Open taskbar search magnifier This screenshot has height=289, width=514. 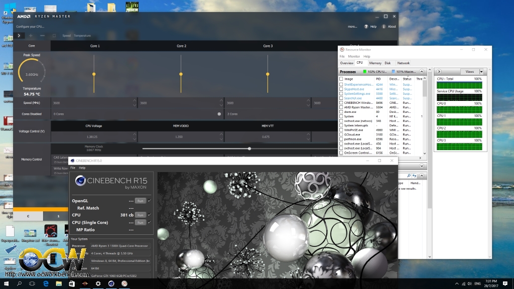point(20,283)
